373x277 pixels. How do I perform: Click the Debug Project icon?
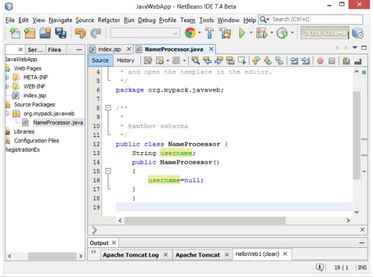[262, 33]
